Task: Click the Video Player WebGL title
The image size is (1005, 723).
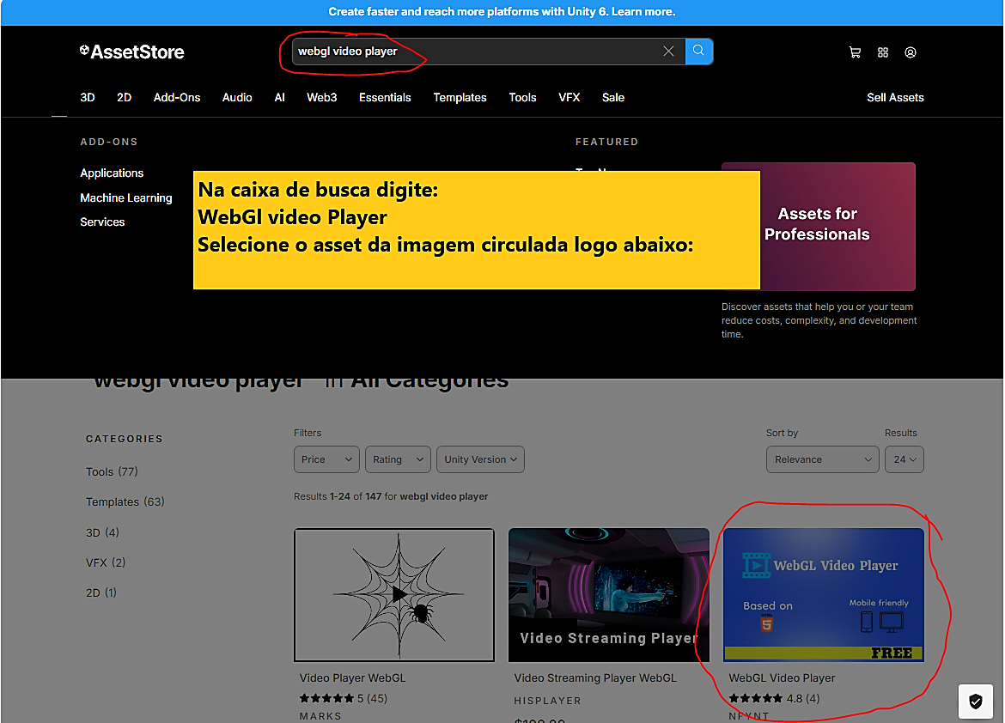Action: coord(352,678)
